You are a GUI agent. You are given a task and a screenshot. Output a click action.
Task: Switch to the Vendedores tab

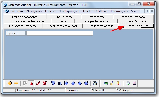97,17
